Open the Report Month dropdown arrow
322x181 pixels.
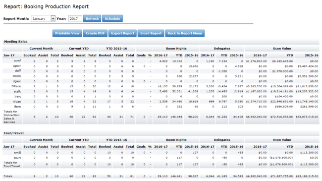tap(53, 18)
